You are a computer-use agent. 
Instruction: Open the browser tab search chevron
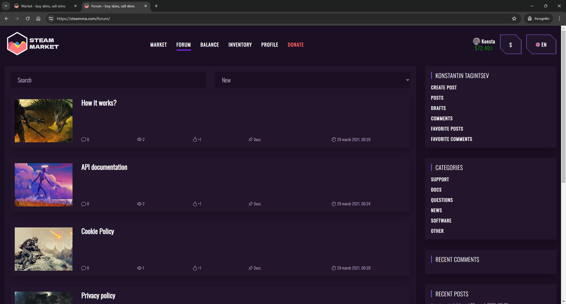click(x=6, y=6)
